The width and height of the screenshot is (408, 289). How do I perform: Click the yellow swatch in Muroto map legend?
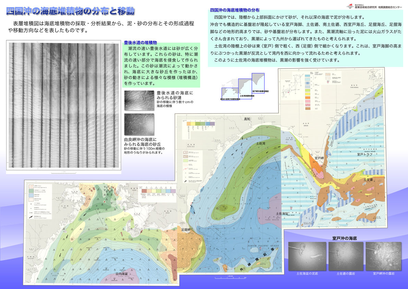pyautogui.click(x=308, y=94)
